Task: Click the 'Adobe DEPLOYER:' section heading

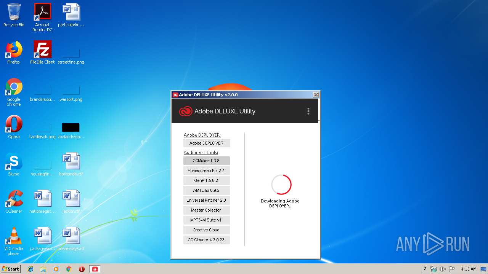Action: click(x=202, y=135)
